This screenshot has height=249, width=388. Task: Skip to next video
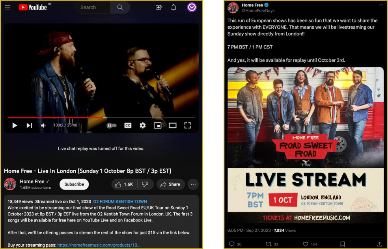pyautogui.click(x=29, y=125)
